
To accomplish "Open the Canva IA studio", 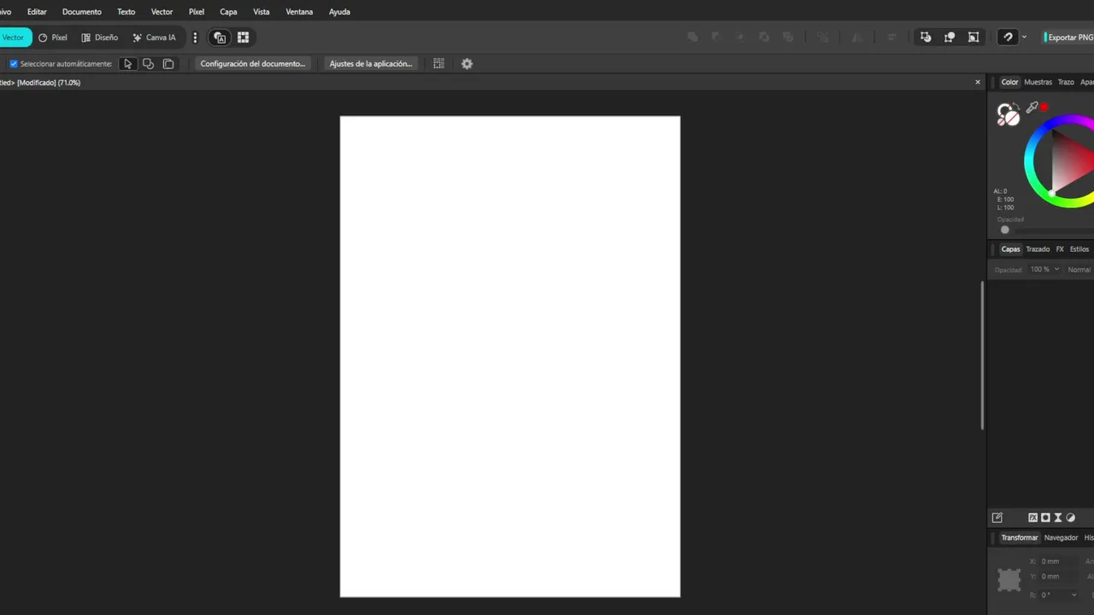I will [x=155, y=38].
